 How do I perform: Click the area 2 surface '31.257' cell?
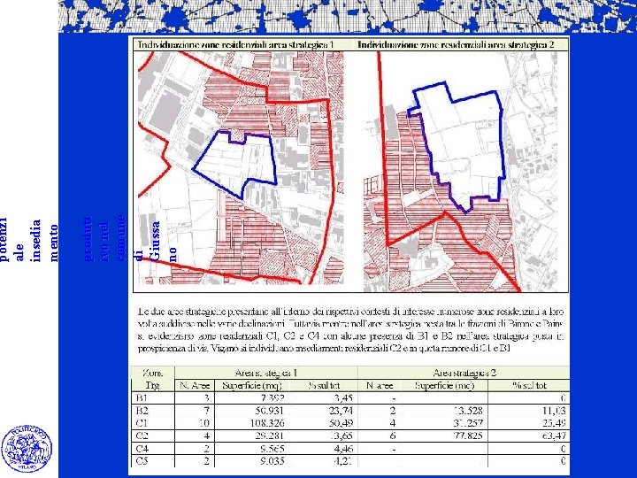(467, 423)
